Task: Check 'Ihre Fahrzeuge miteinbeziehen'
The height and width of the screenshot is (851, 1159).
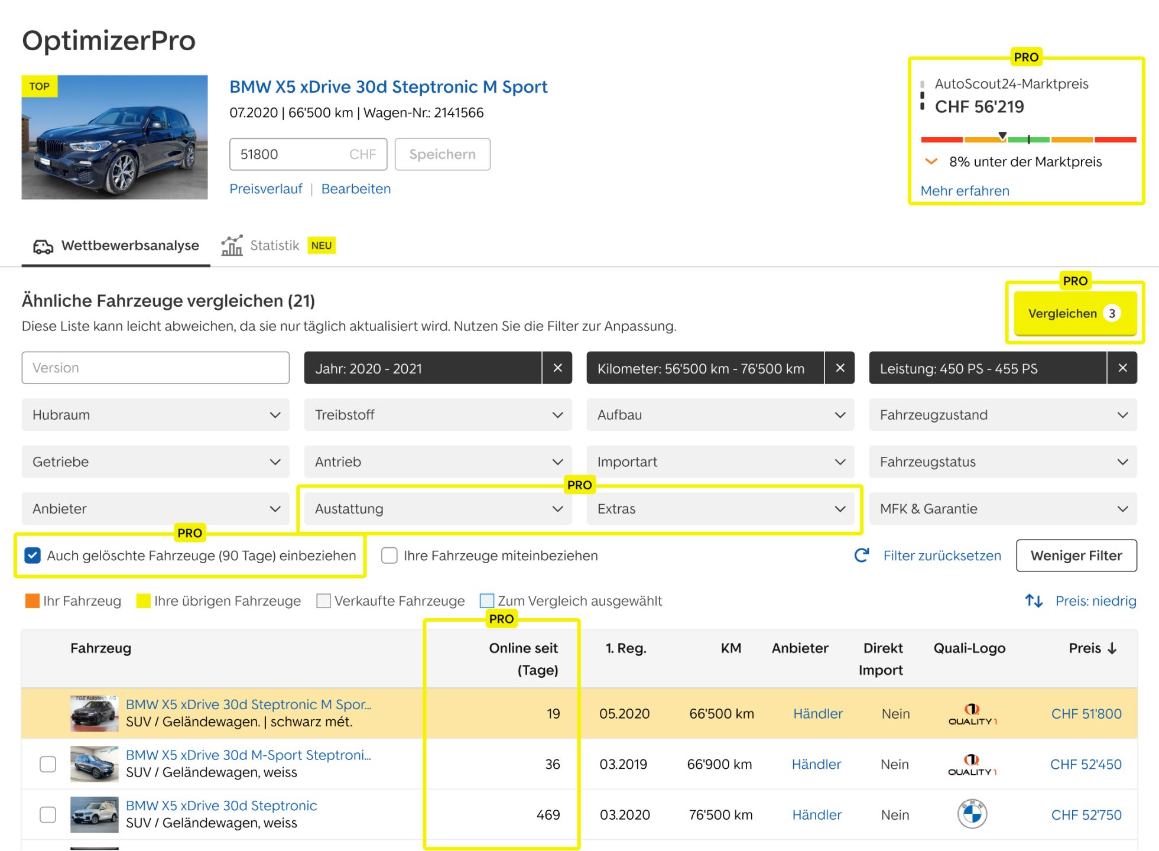Action: (389, 556)
